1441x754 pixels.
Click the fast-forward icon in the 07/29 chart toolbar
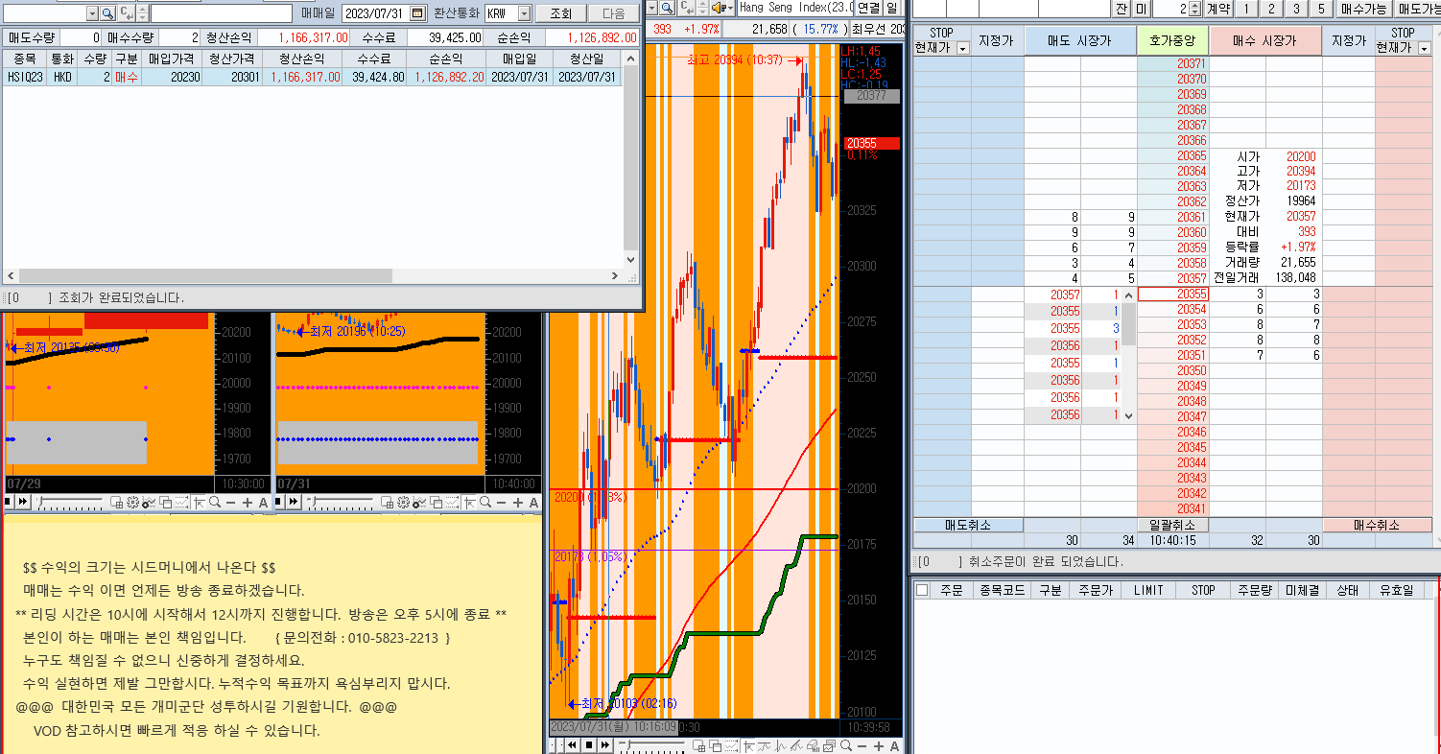pos(23,502)
